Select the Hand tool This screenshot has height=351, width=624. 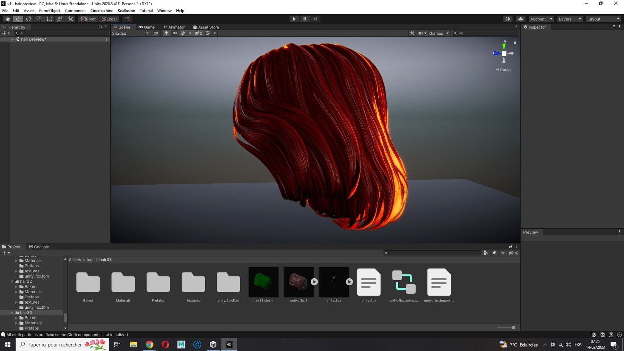point(8,19)
